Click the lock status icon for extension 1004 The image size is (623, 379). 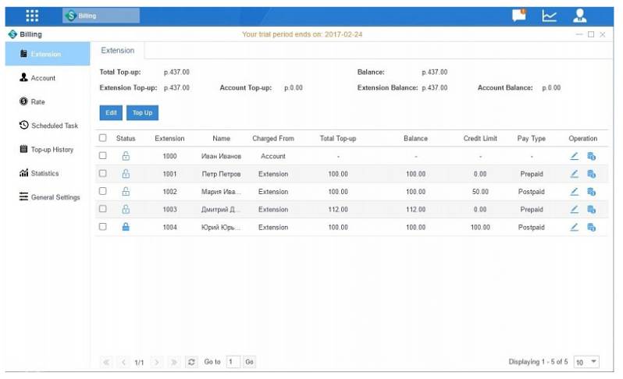pyautogui.click(x=126, y=227)
